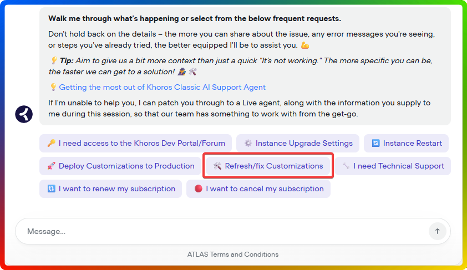The width and height of the screenshot is (467, 270).
Task: Click the lightbulb icon beside the Getting the most link
Action: coord(53,87)
